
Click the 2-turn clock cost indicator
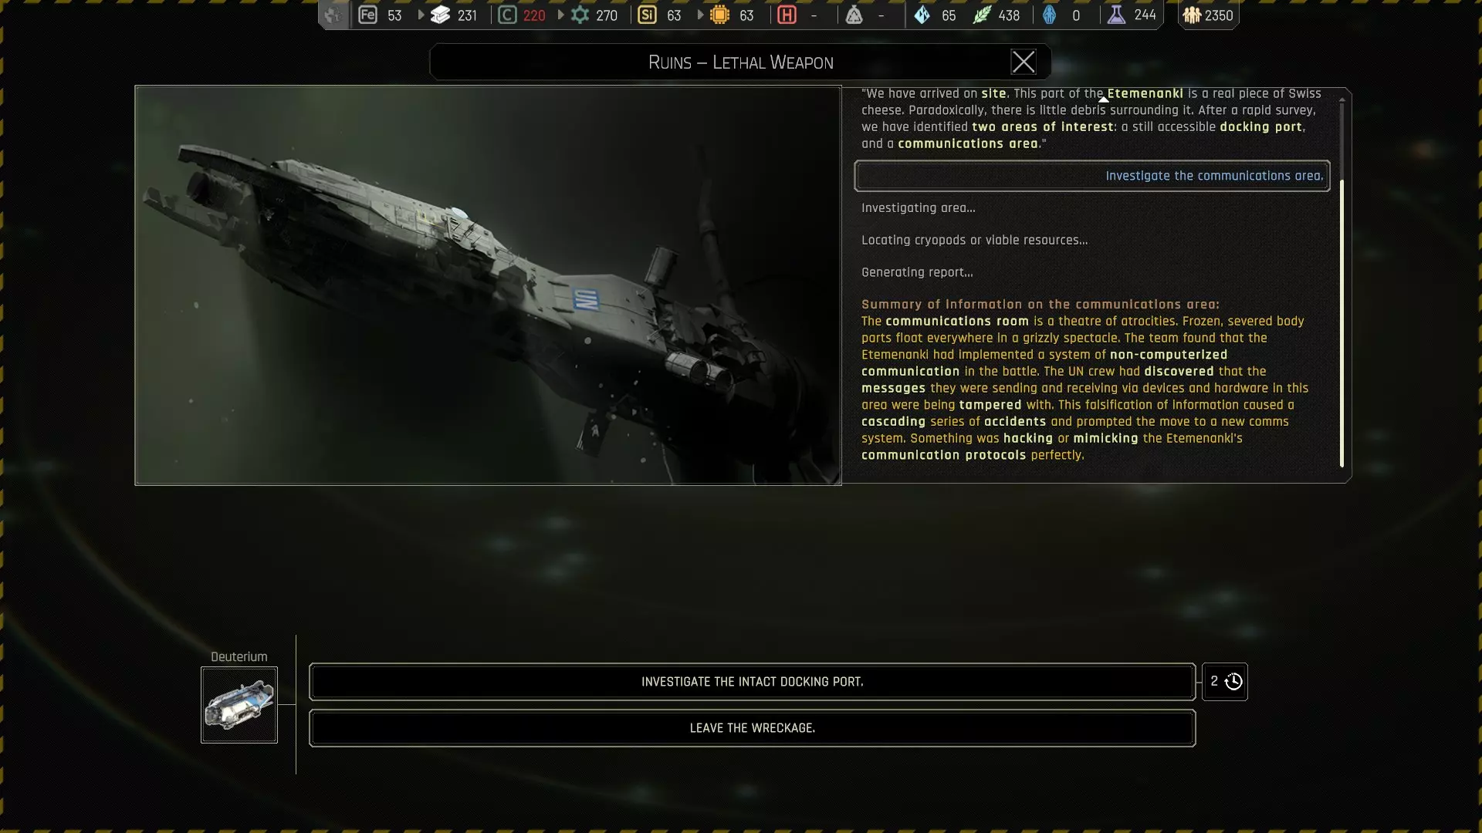tap(1225, 682)
